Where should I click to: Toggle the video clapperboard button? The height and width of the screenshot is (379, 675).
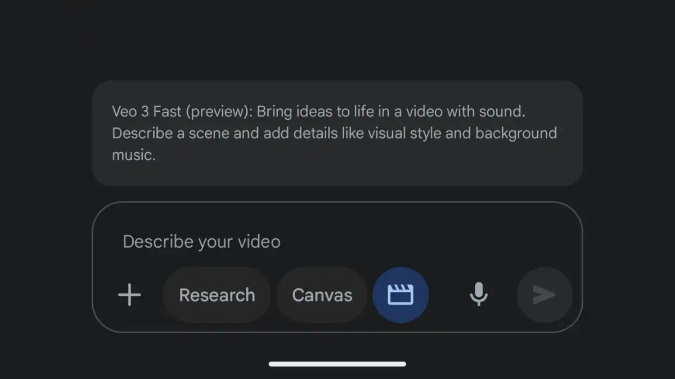pyautogui.click(x=400, y=295)
